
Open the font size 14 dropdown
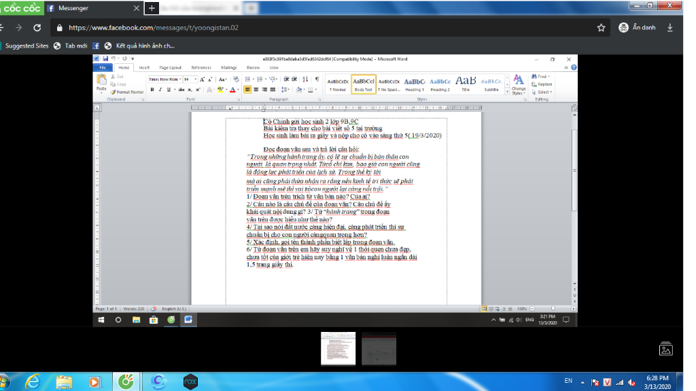(x=195, y=79)
